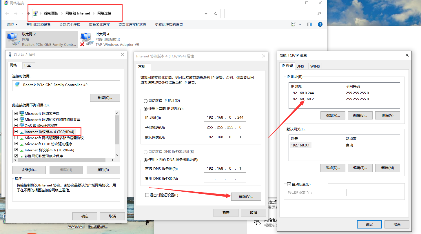The height and width of the screenshot is (234, 421).
Task: Uncheck the 自动跃点 checkbox
Action: click(x=289, y=184)
